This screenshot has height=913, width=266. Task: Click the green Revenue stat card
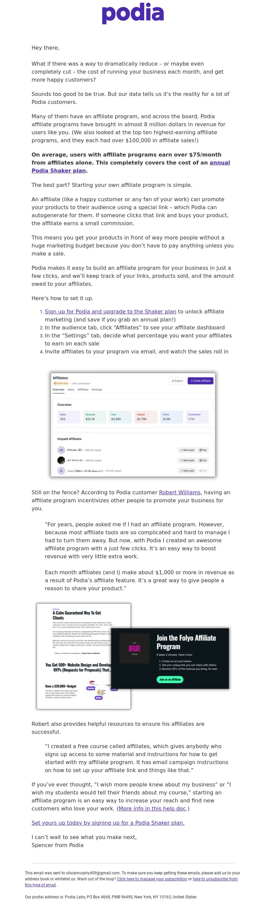coord(94,417)
